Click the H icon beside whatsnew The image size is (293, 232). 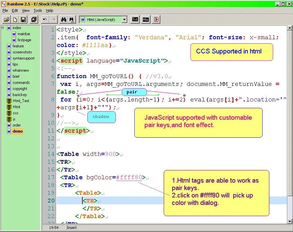point(9,70)
